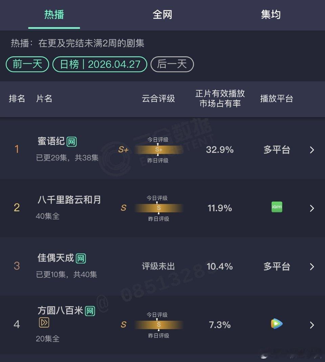Image resolution: width=325 pixels, height=362 pixels.
Task: Click the 网 badge next to 蜜语纪
Action: [x=72, y=142]
